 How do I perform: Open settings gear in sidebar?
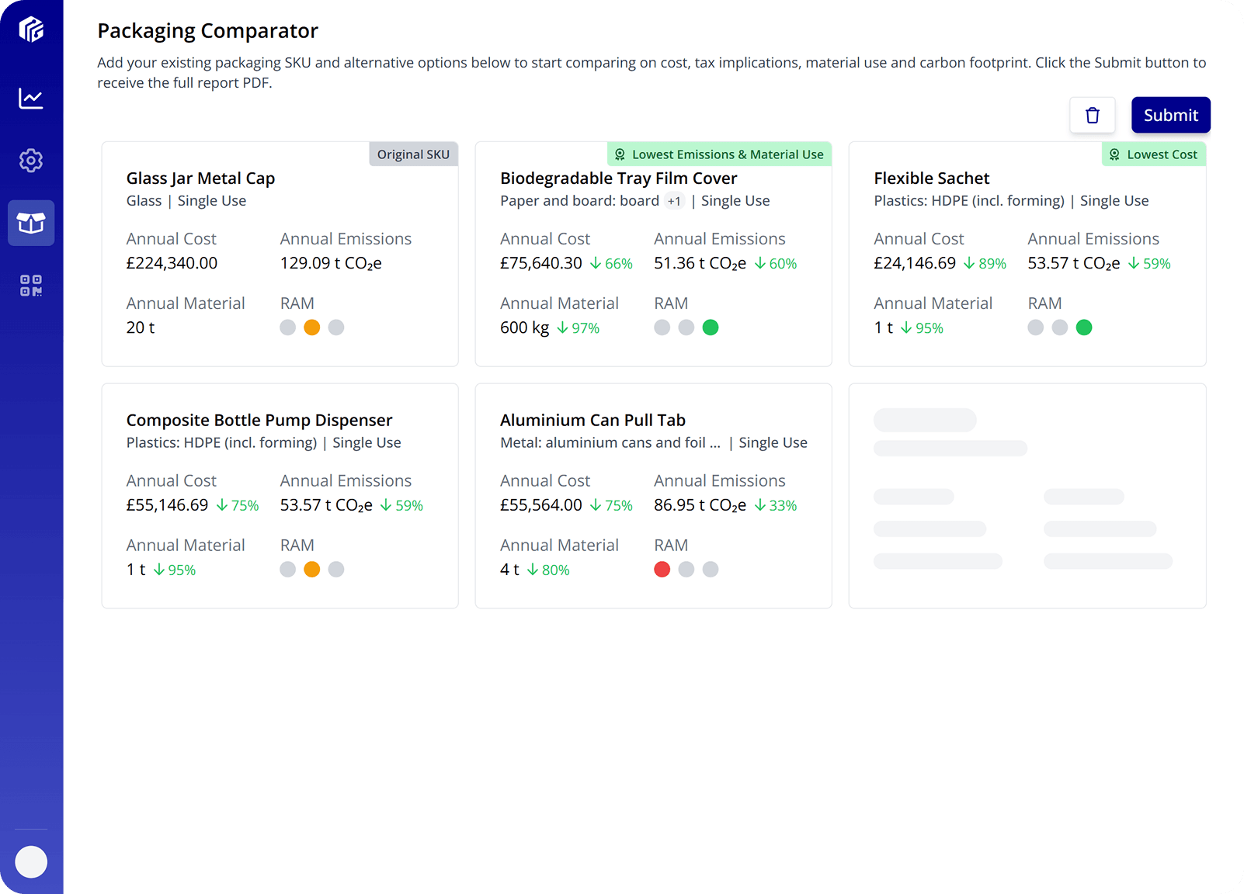tap(31, 161)
